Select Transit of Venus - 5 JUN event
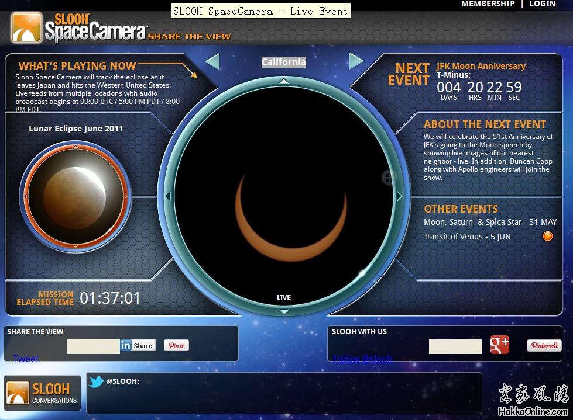 [467, 237]
